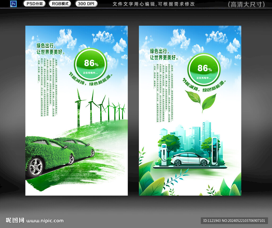Select the 300 DPI badge
Image resolution: width=272 pixels, height=228 pixels.
[86, 4]
